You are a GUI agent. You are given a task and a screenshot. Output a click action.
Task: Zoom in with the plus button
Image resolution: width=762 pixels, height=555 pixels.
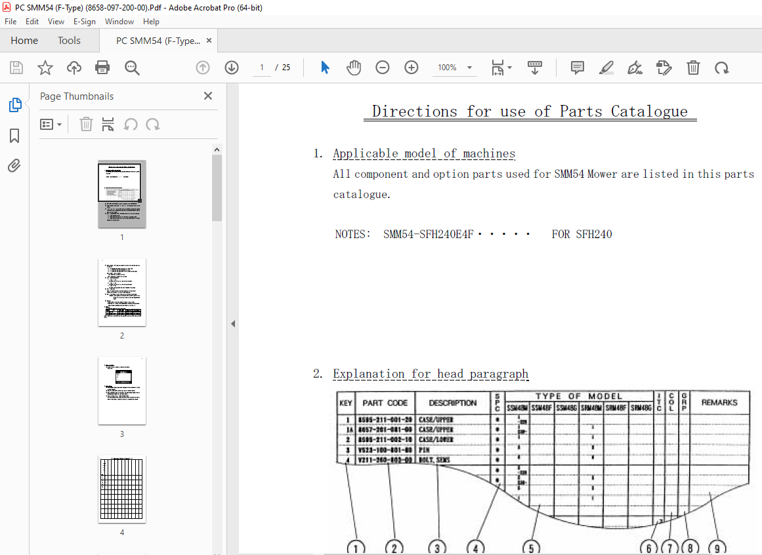click(411, 68)
